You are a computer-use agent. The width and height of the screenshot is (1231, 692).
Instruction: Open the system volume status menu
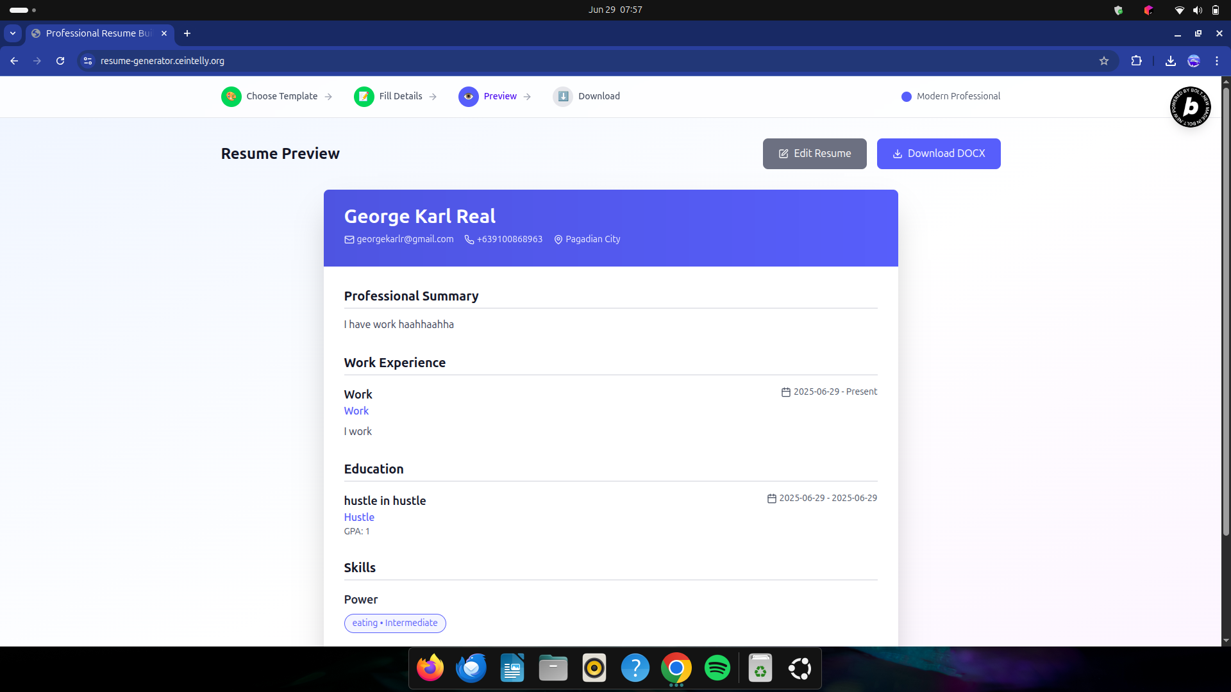[x=1197, y=10]
